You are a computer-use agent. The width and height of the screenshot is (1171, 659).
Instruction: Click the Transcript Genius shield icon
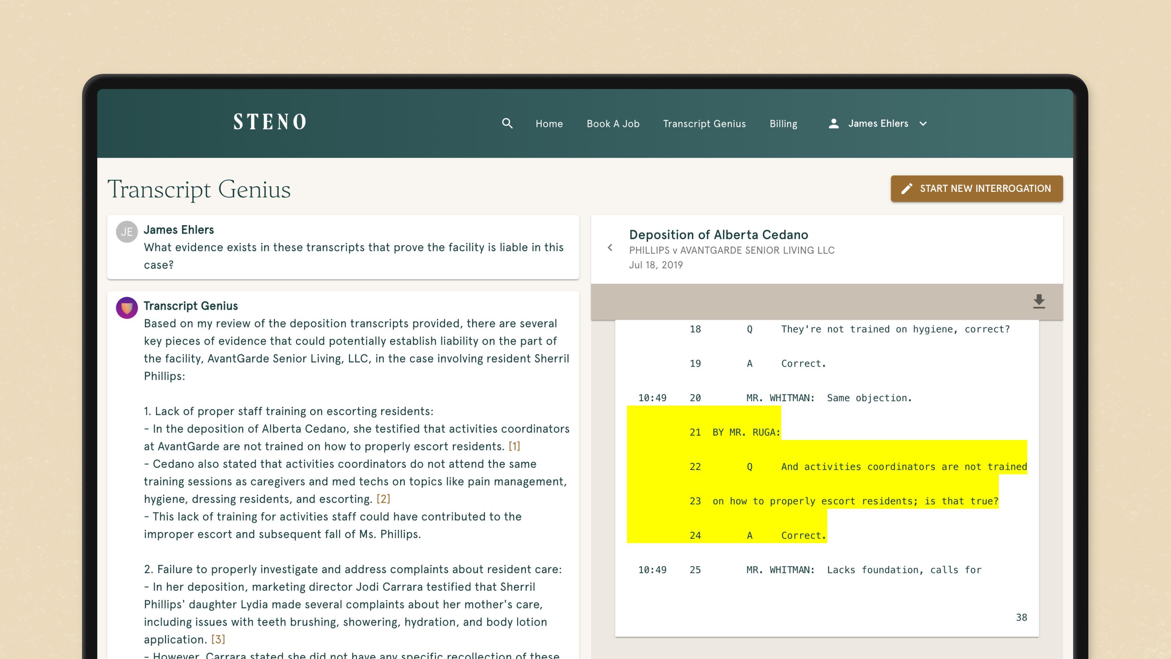[x=127, y=308]
